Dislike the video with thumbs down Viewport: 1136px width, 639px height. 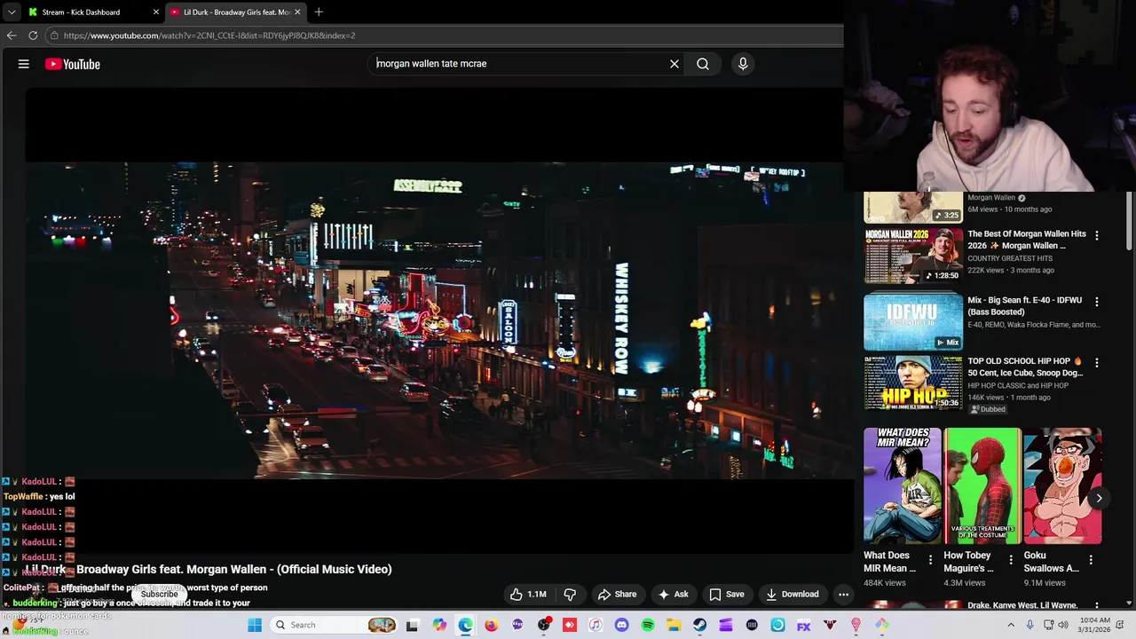(571, 595)
